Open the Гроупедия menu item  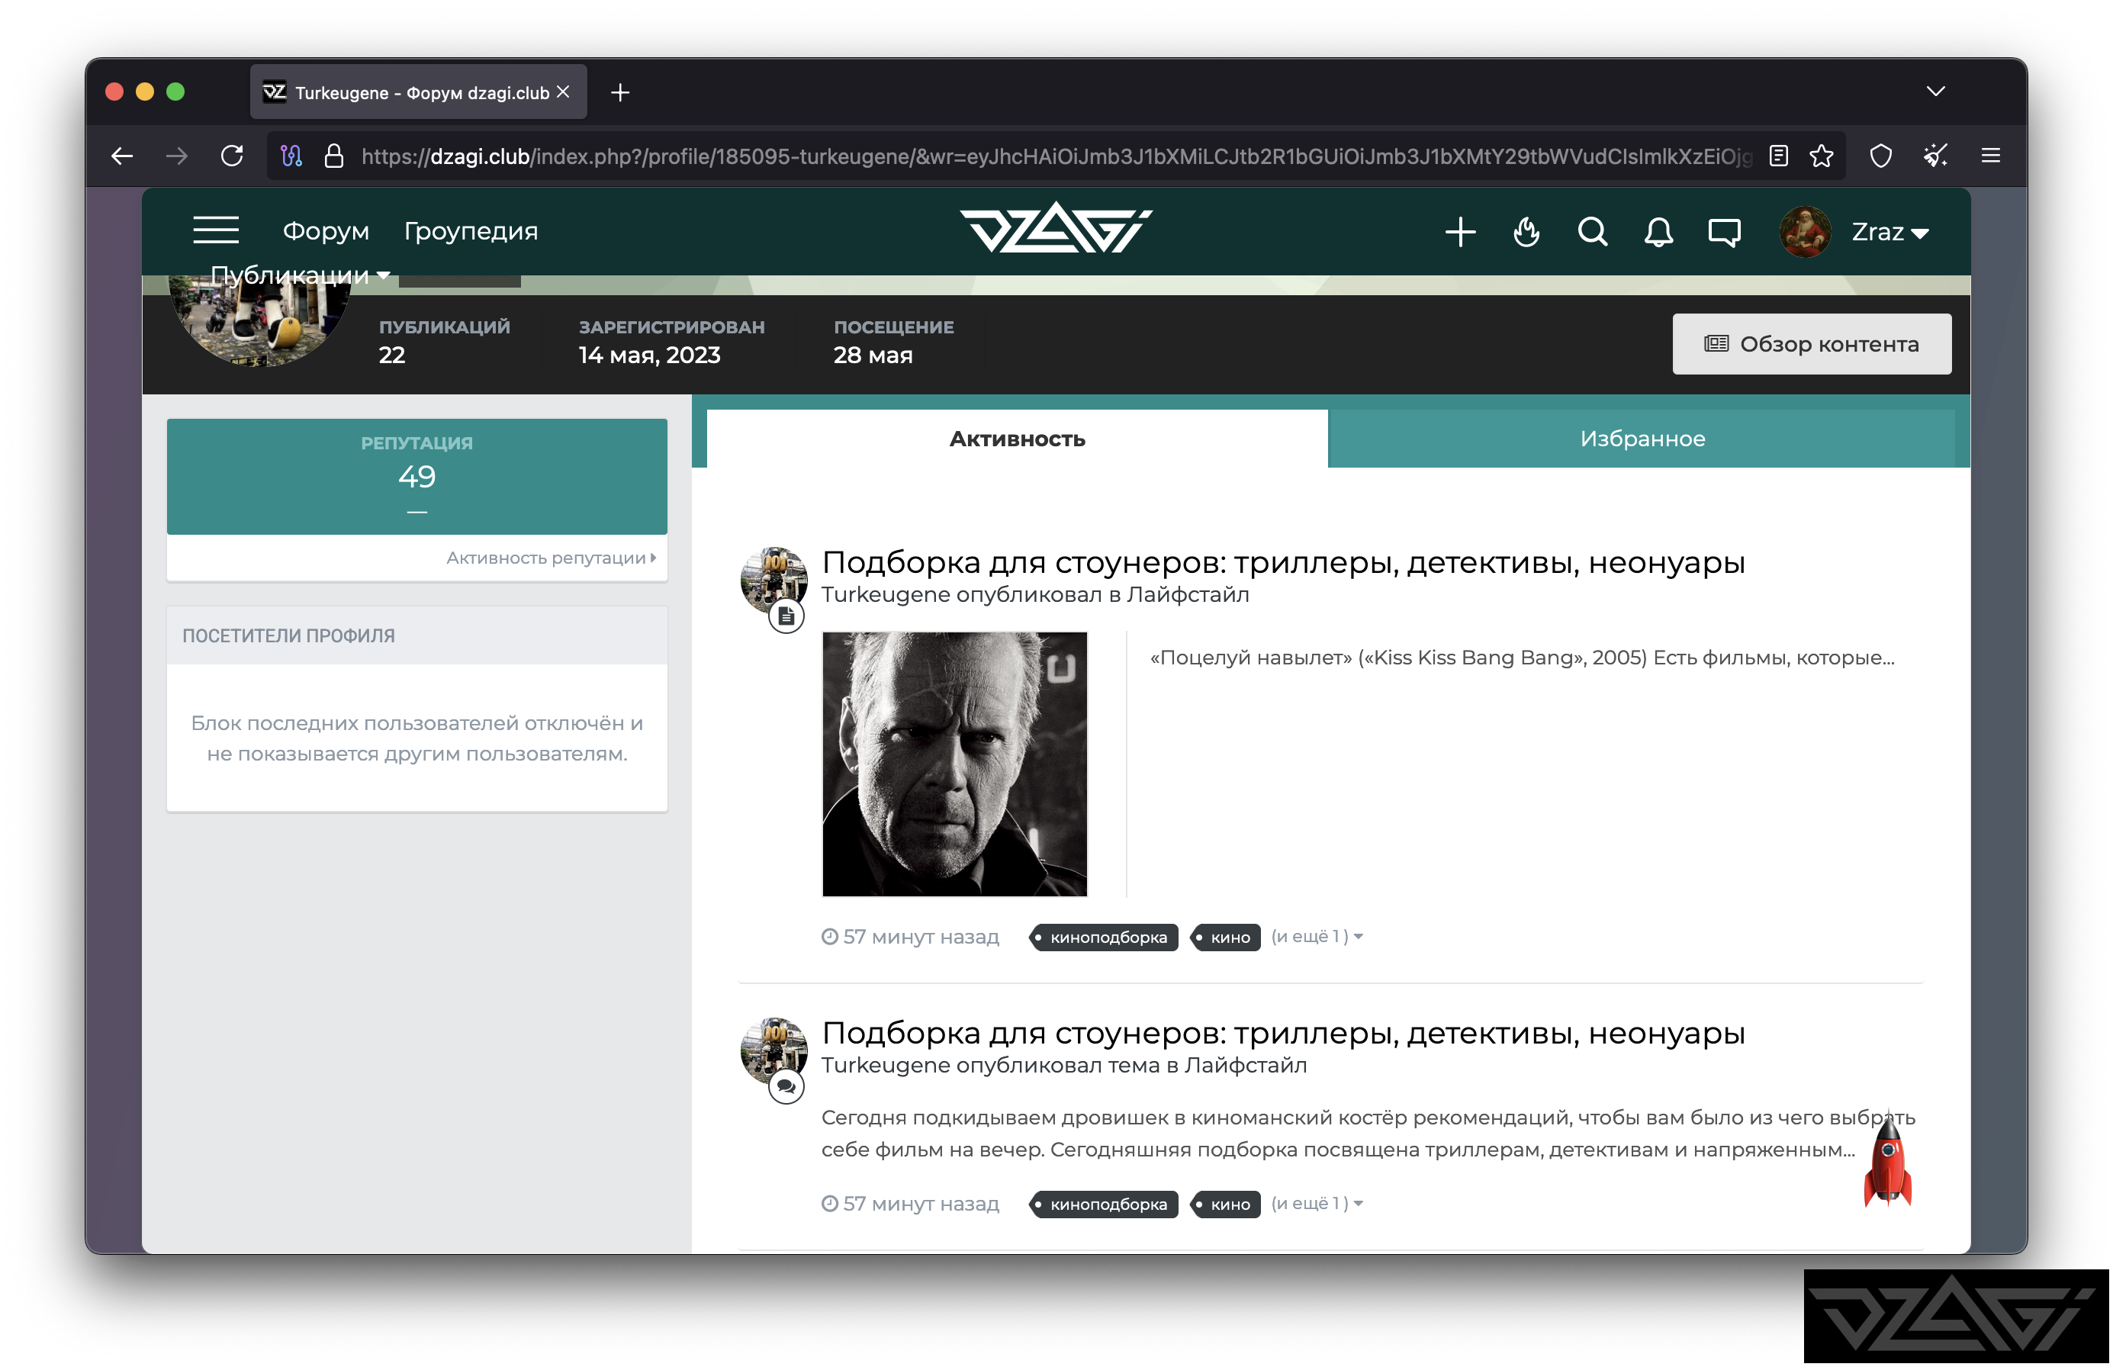(471, 231)
